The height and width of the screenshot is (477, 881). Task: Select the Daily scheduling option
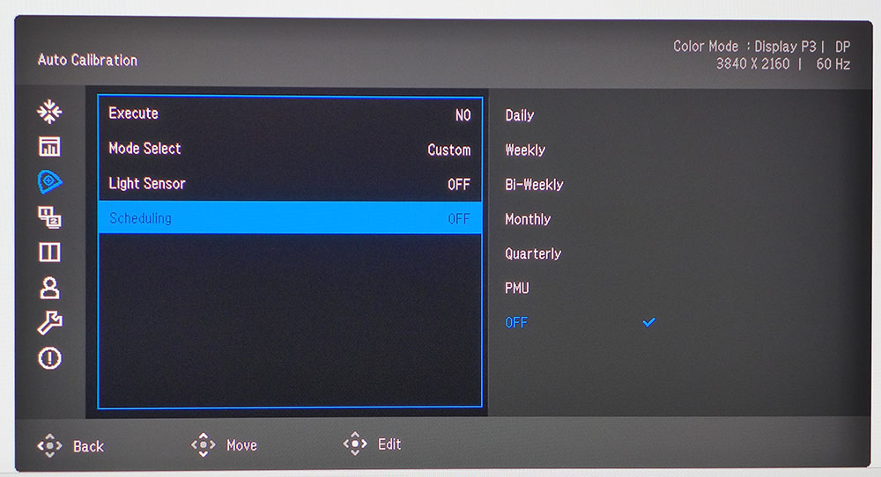click(520, 115)
